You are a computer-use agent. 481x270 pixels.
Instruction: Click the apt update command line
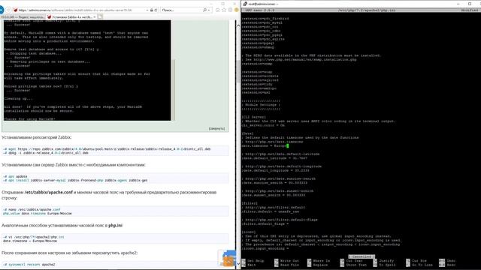coord(15,177)
